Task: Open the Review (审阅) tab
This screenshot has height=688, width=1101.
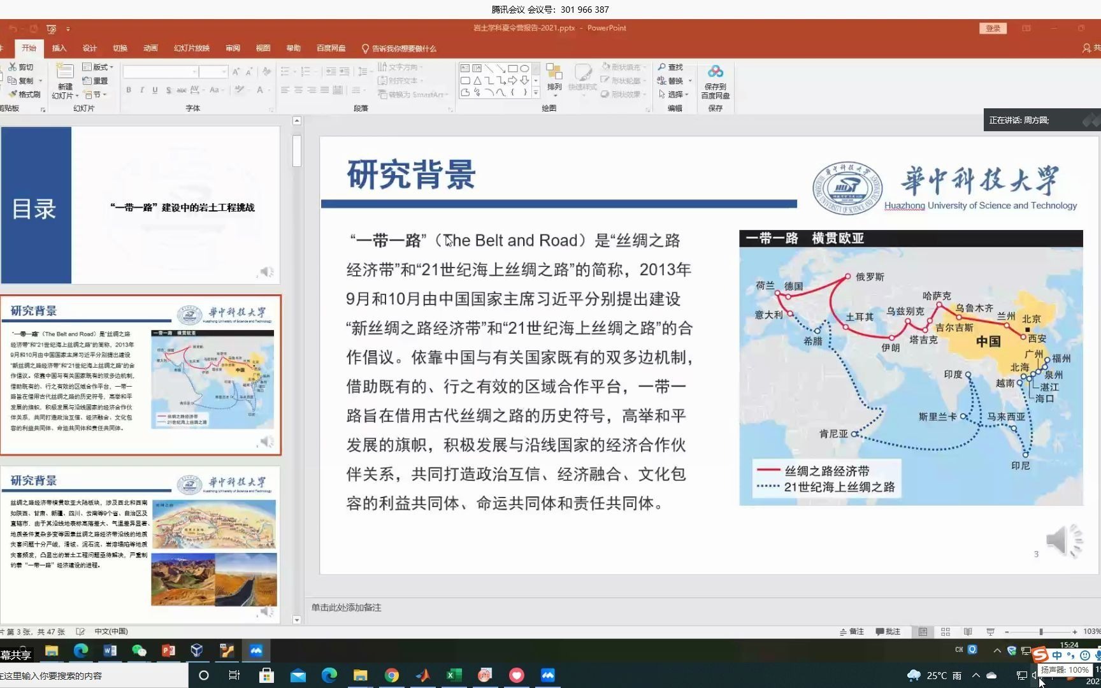Action: coord(233,48)
